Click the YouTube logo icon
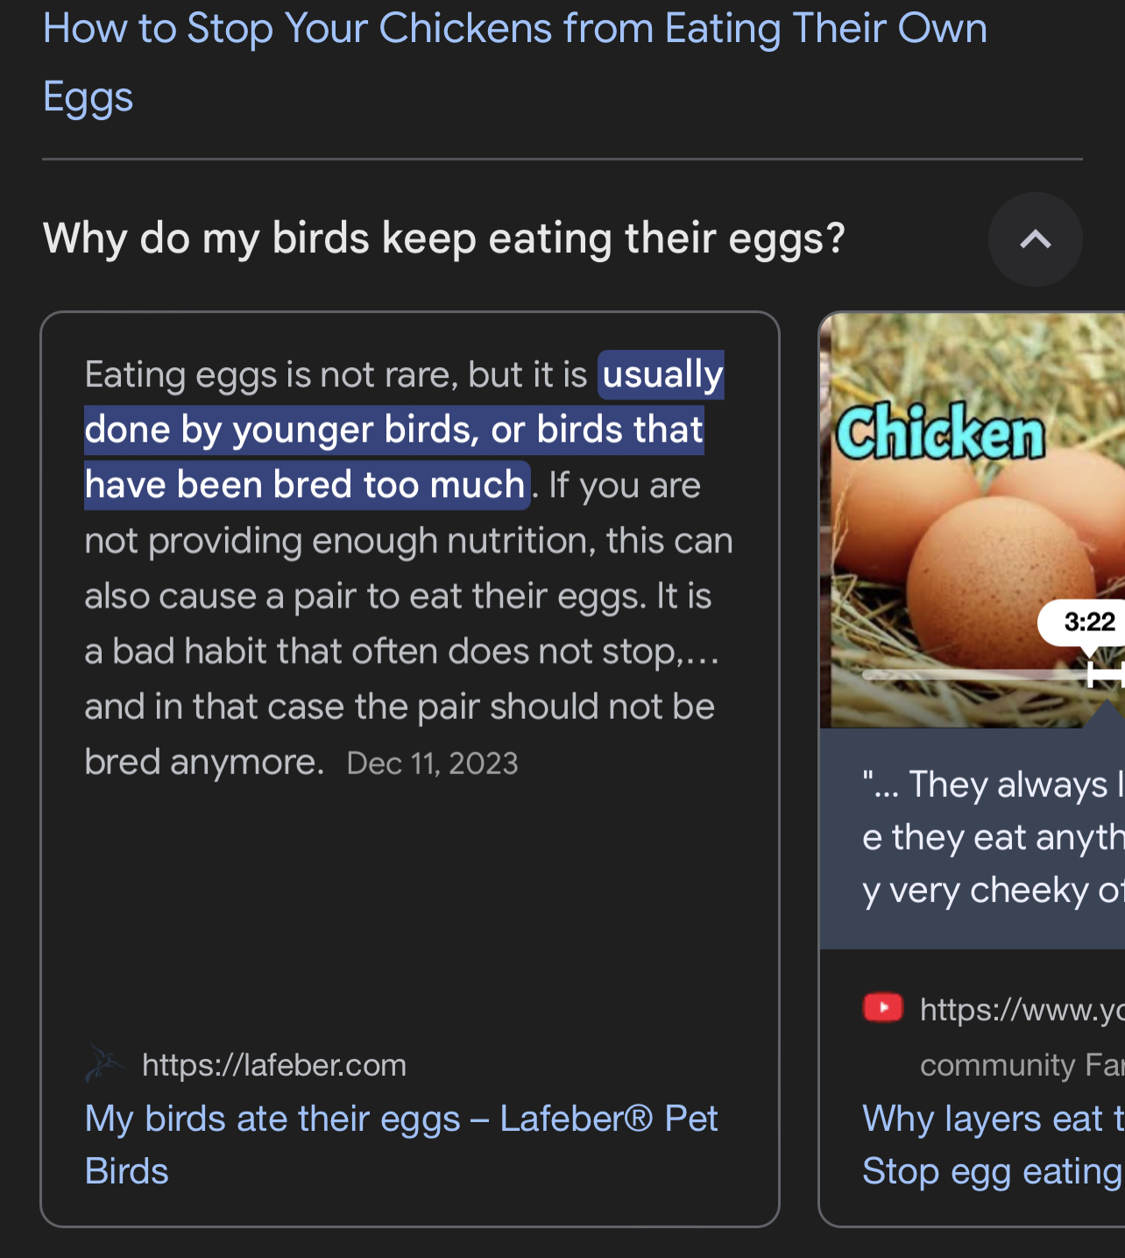The image size is (1125, 1258). pos(882,1008)
